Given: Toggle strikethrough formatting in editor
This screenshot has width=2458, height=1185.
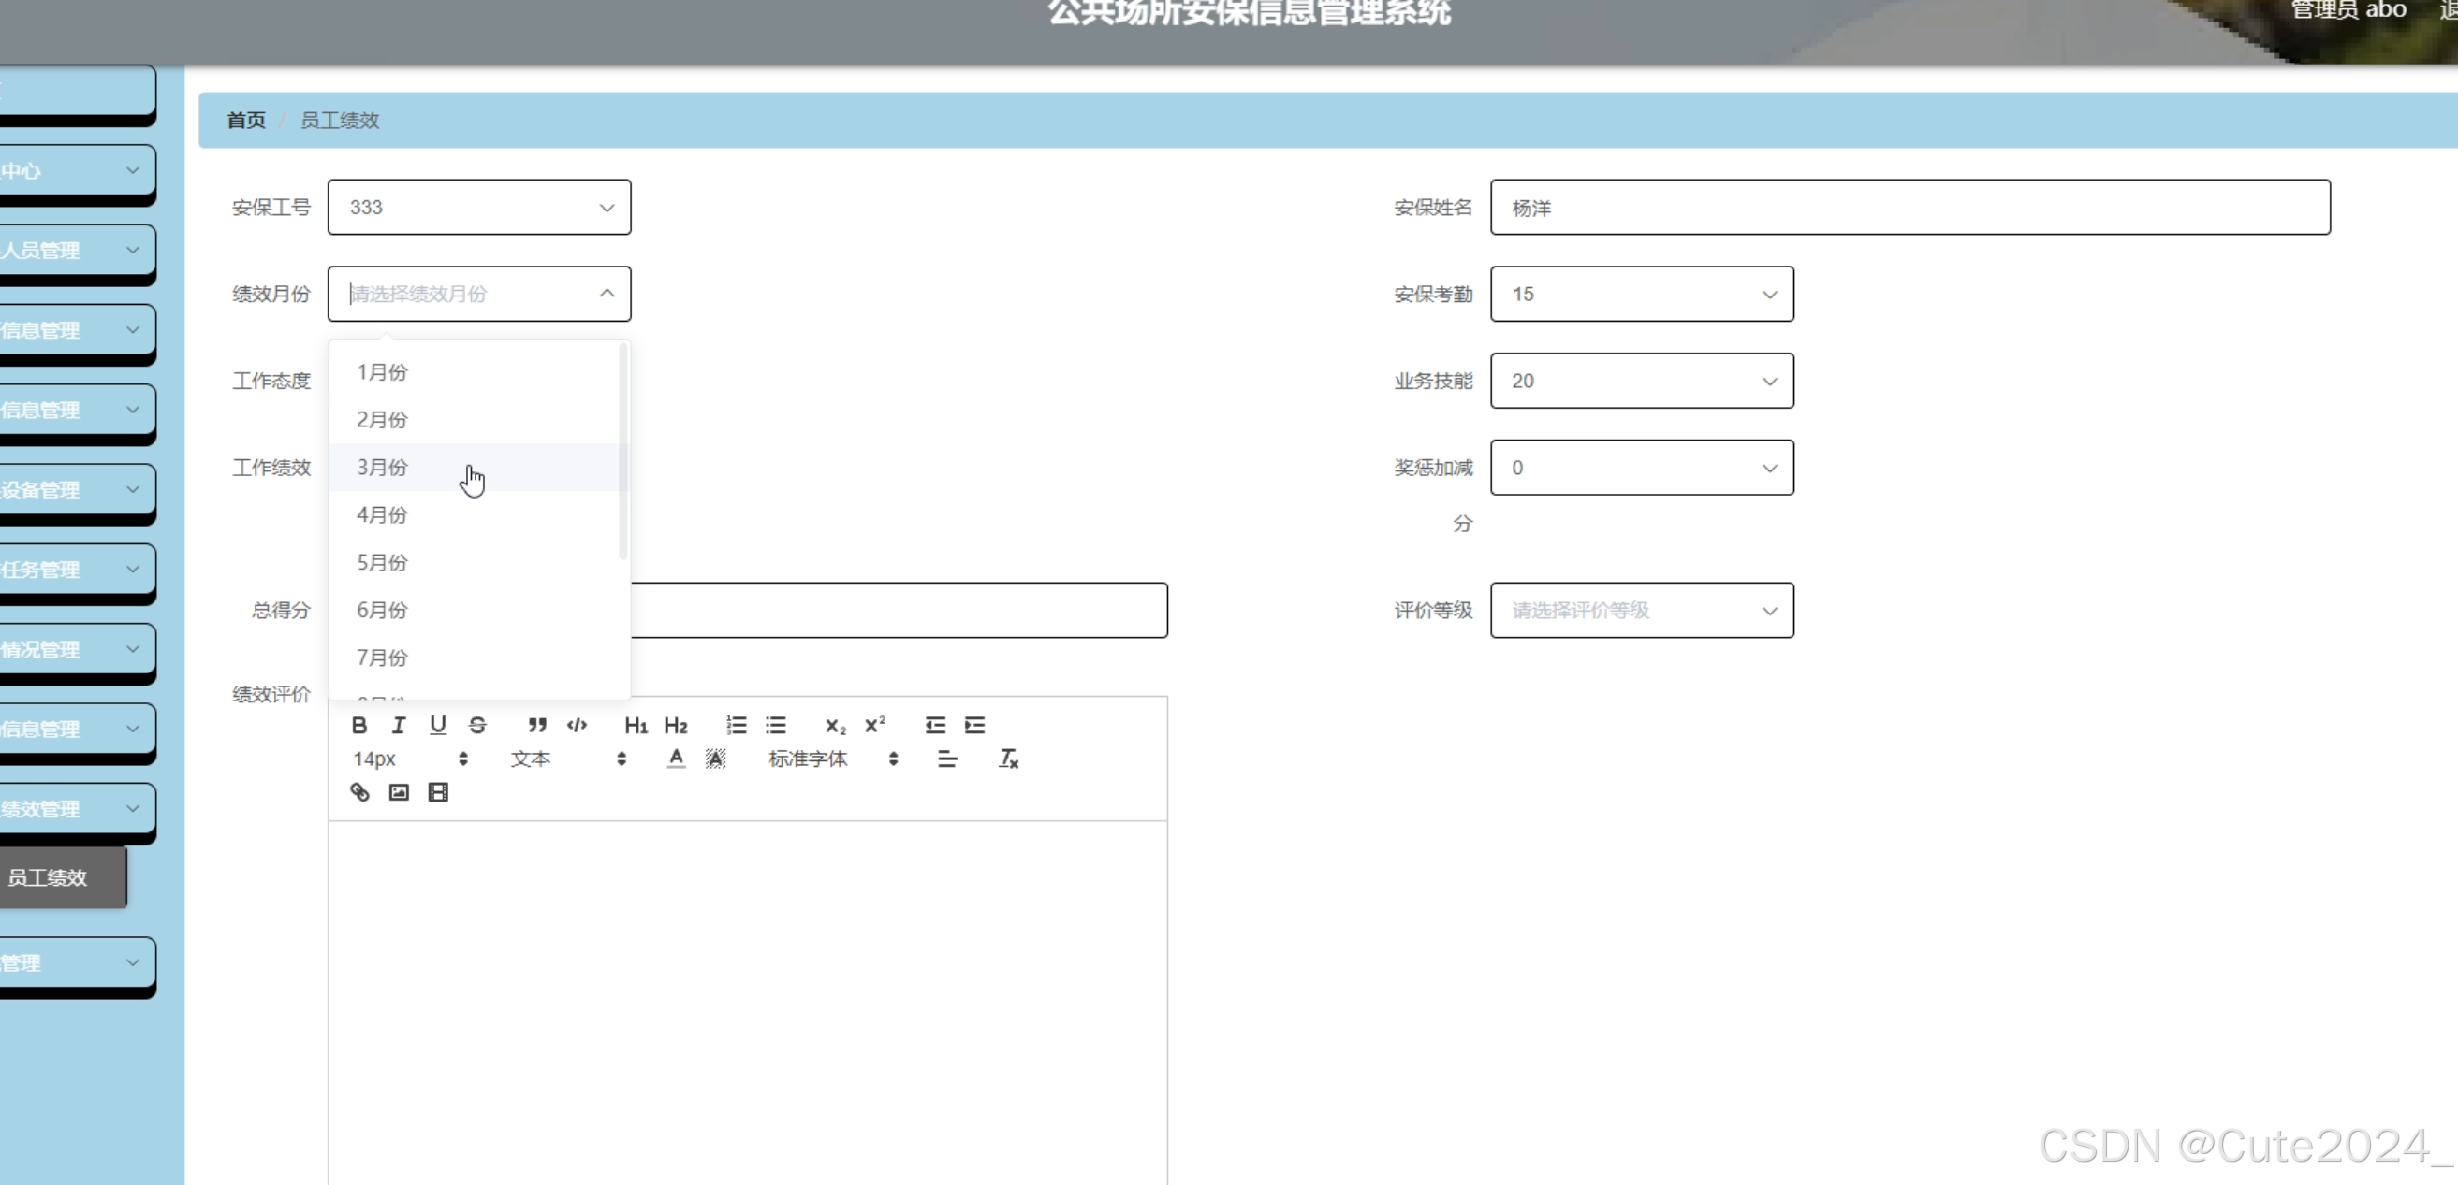Looking at the screenshot, I should point(477,726).
